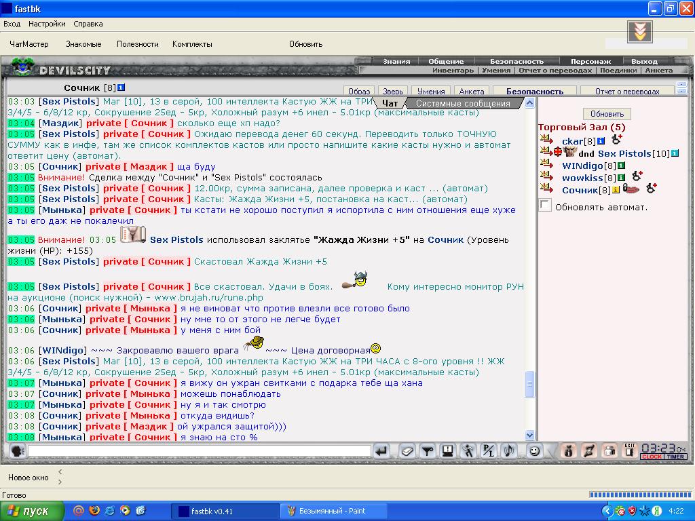Switch to Системные сообщения tab

tap(463, 103)
